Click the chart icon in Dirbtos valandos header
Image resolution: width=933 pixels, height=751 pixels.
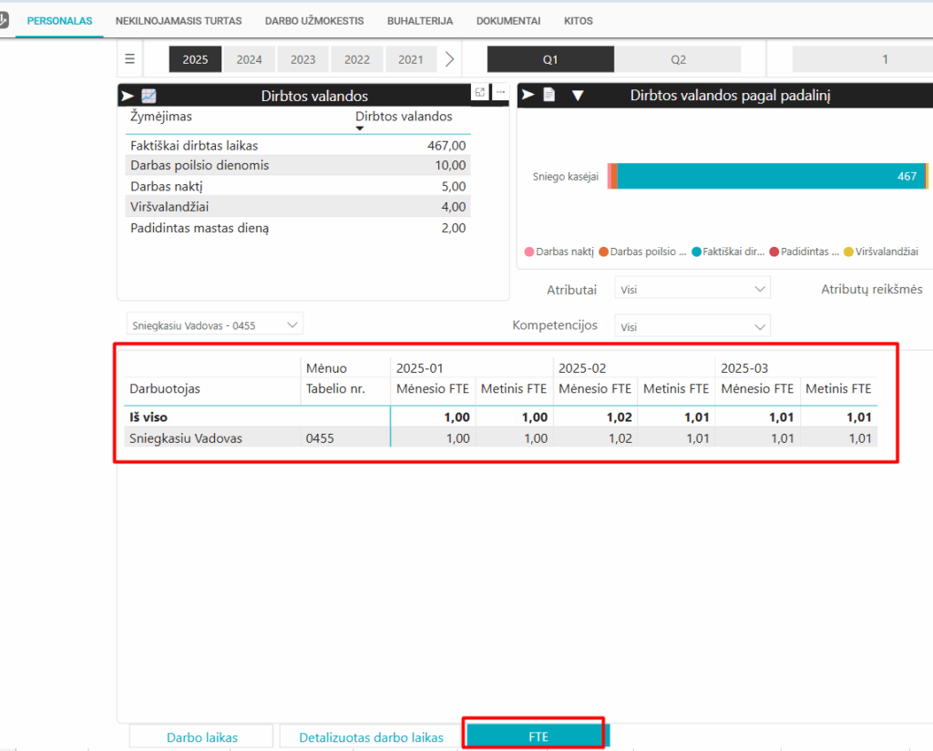[149, 96]
